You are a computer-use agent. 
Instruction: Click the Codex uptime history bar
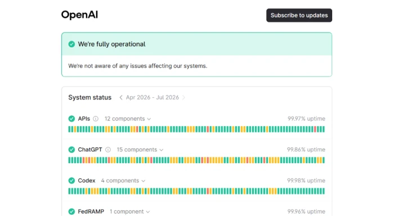(x=196, y=191)
